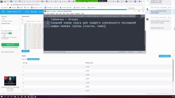The height and width of the screenshot is (98, 175).
Task: Open Sublime Text taskbar icon
Action: coord(32,97)
